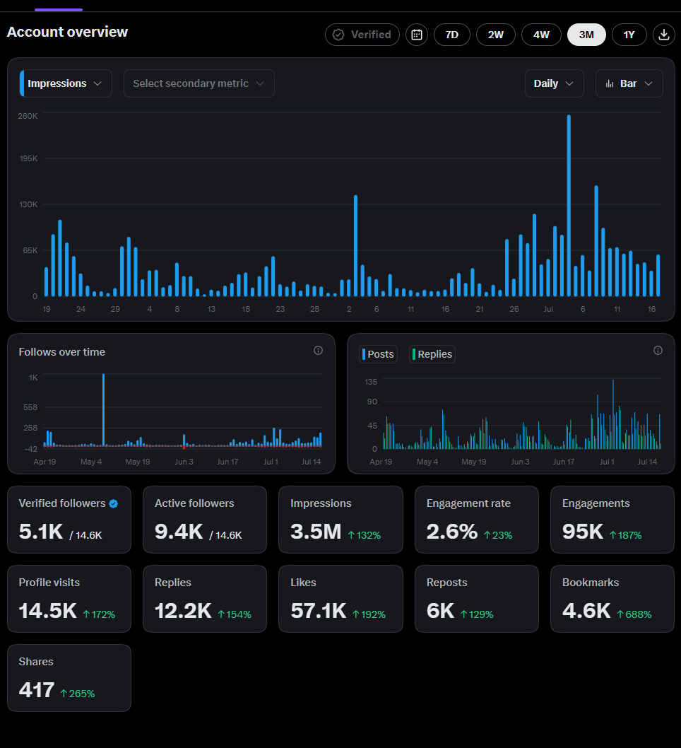This screenshot has width=681, height=748.
Task: Open the calendar date picker
Action: coord(417,35)
